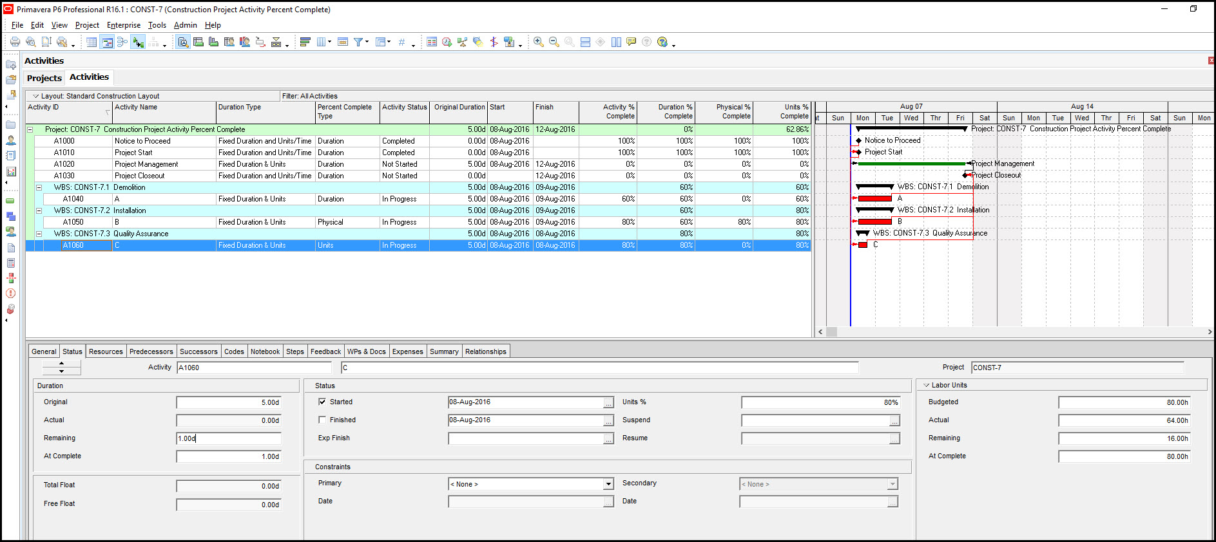Screen dimensions: 1216x542
Task: Open the Relationships detail tab
Action: click(x=486, y=351)
